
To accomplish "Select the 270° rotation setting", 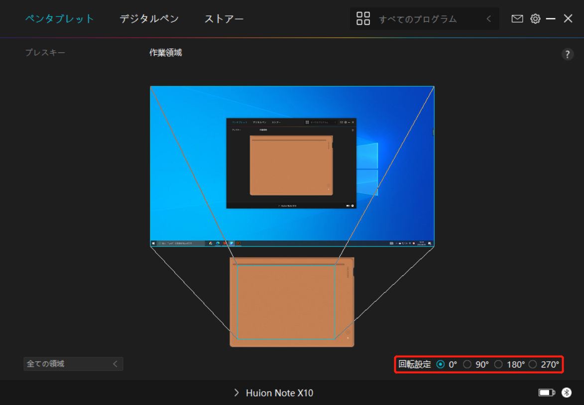I will click(533, 364).
